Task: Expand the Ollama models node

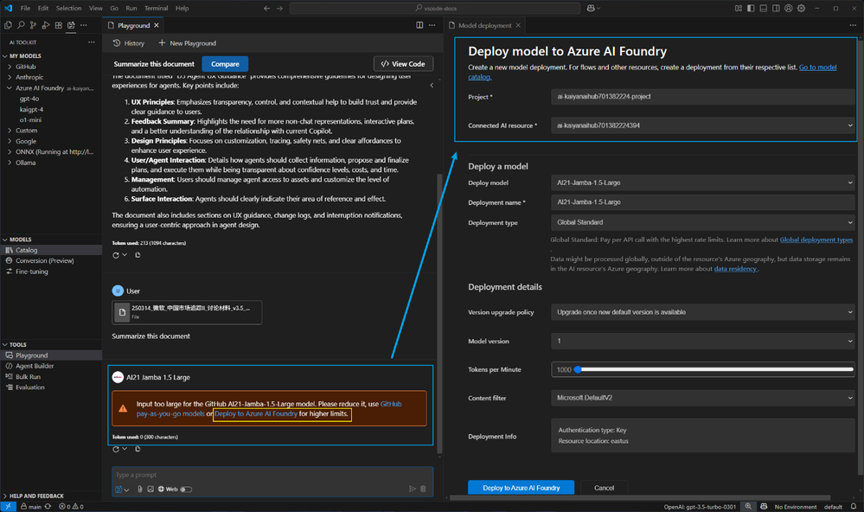Action: 10,163
